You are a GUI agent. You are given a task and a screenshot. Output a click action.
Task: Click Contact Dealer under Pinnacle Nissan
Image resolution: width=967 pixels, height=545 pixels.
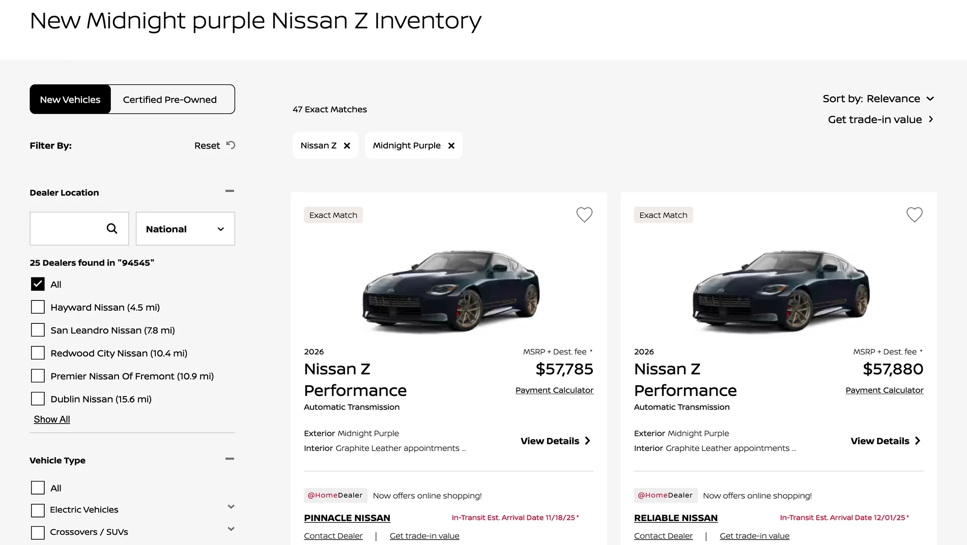333,536
